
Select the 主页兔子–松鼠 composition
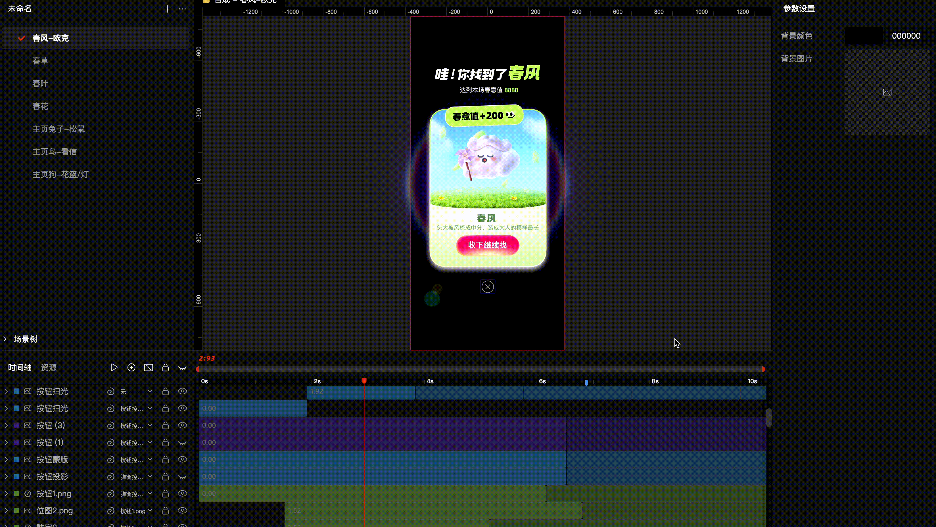(95, 129)
